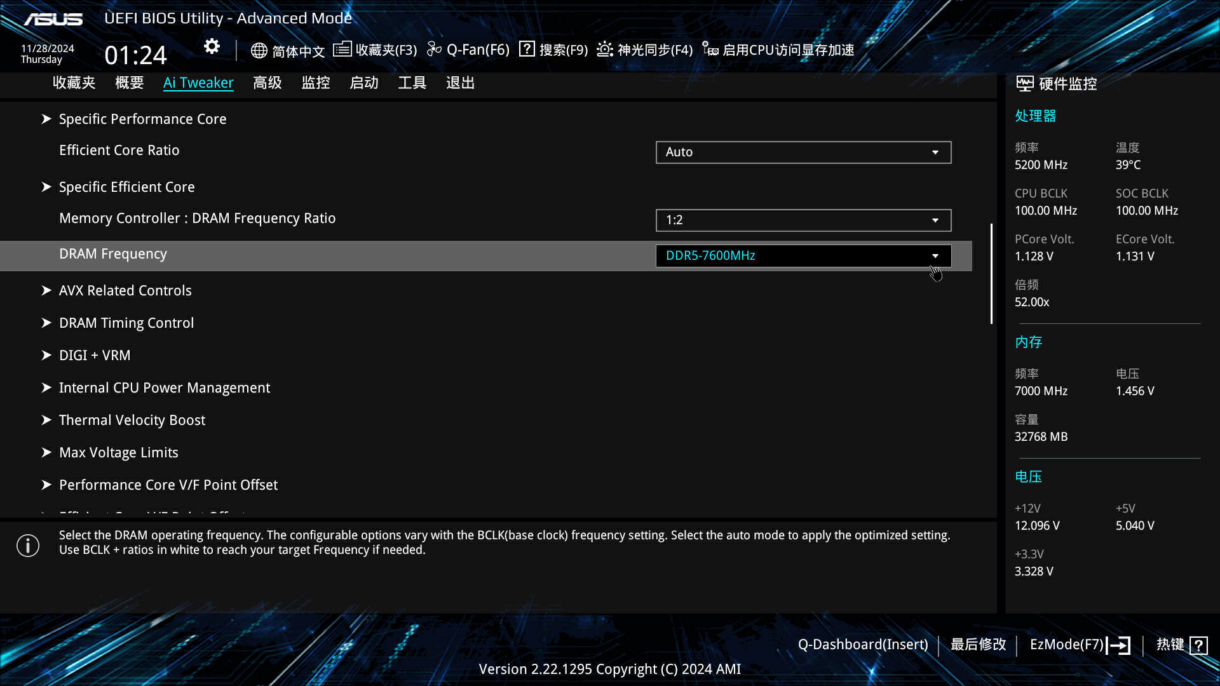This screenshot has height=686, width=1220.
Task: Open the 退出 tab
Action: coord(461,83)
